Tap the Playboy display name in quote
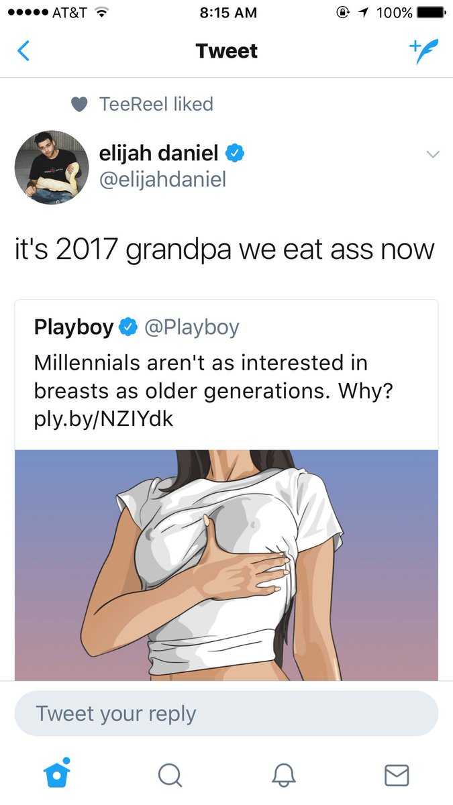The width and height of the screenshot is (453, 805). 74,327
